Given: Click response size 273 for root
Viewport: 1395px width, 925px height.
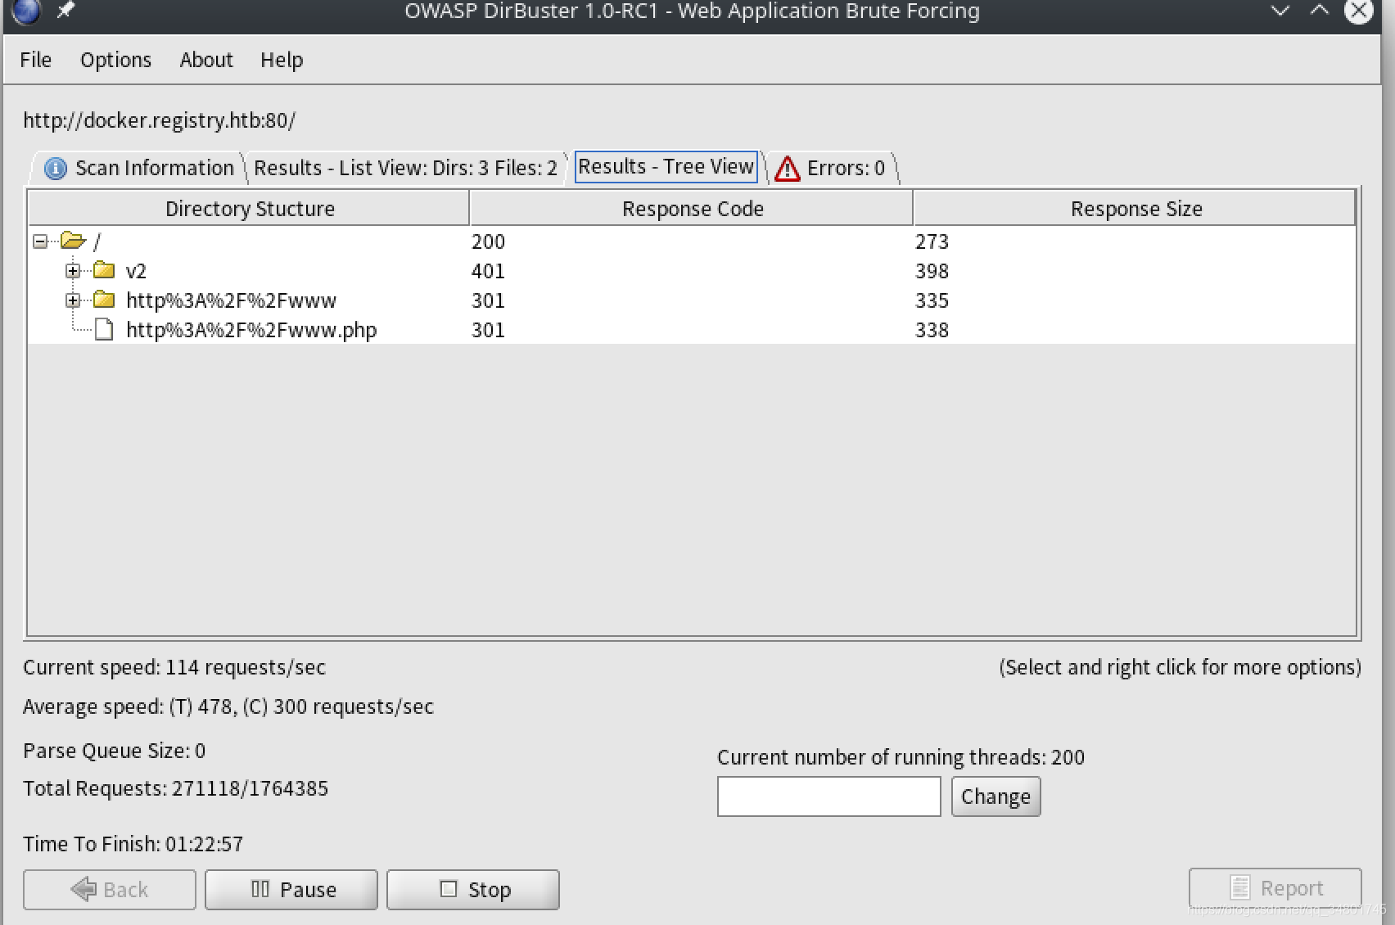Looking at the screenshot, I should tap(932, 241).
